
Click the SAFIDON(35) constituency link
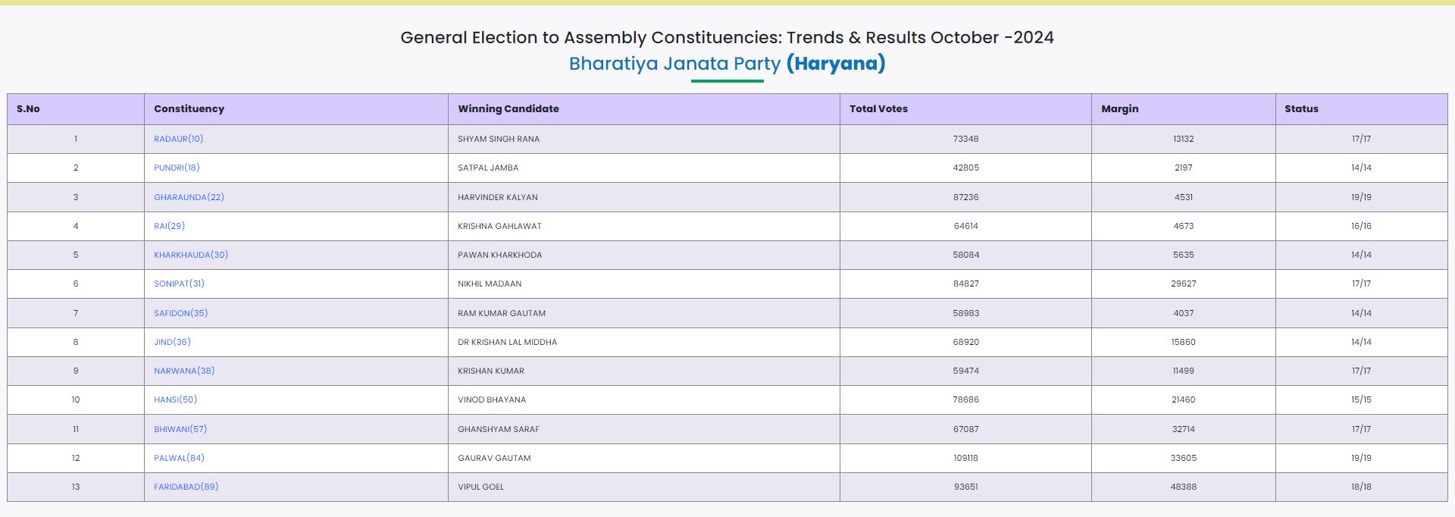(180, 313)
